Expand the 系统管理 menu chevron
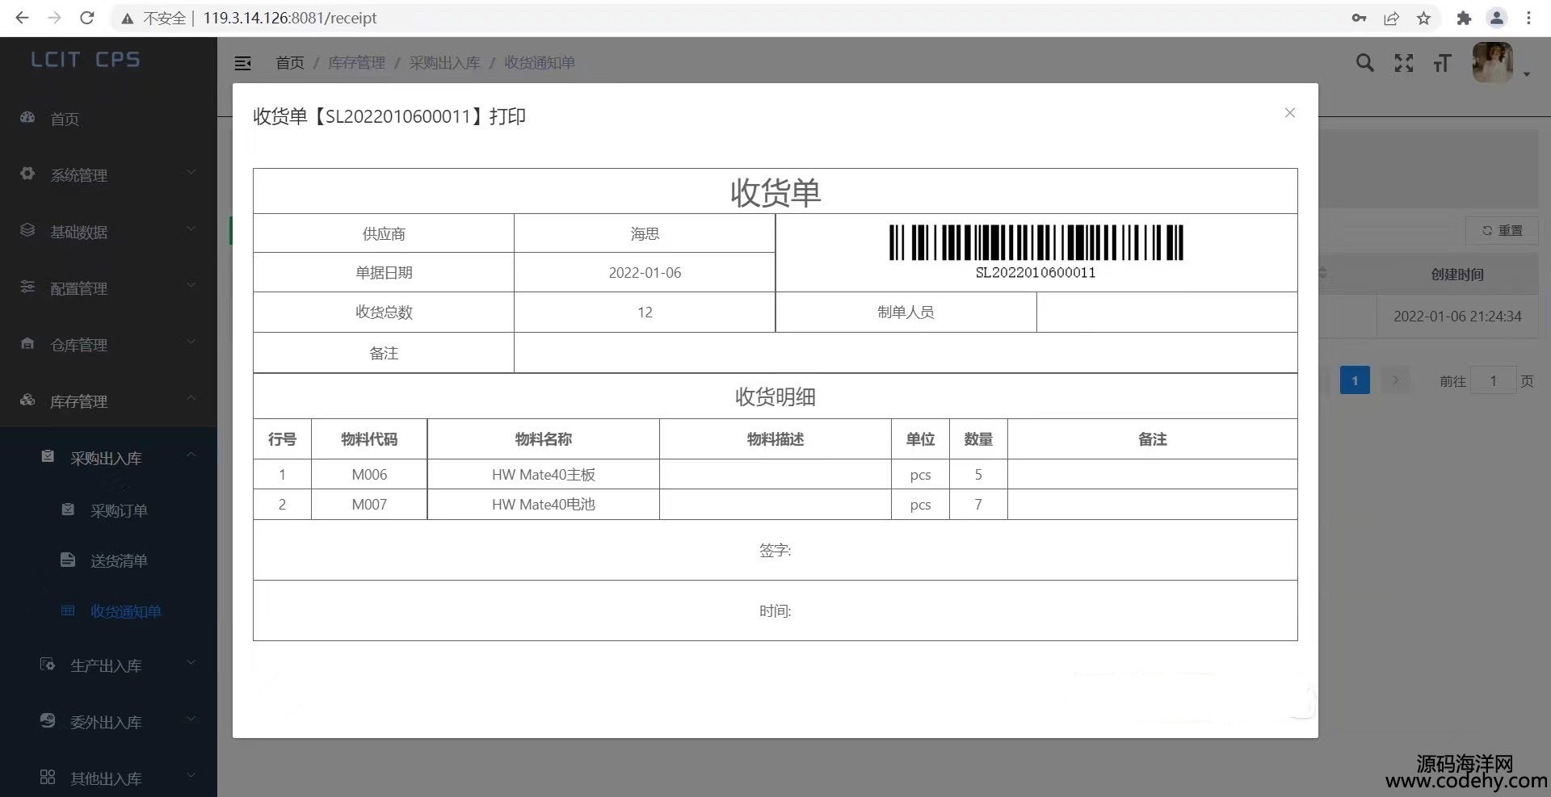This screenshot has height=797, width=1551. pos(191,172)
